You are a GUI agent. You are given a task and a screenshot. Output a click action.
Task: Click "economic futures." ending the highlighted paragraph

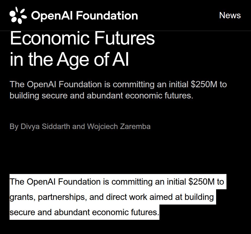(x=125, y=212)
